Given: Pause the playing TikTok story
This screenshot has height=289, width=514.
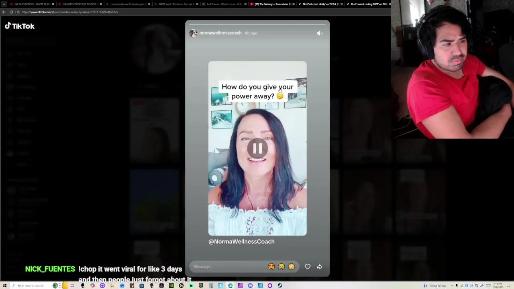Looking at the screenshot, I should (x=257, y=149).
